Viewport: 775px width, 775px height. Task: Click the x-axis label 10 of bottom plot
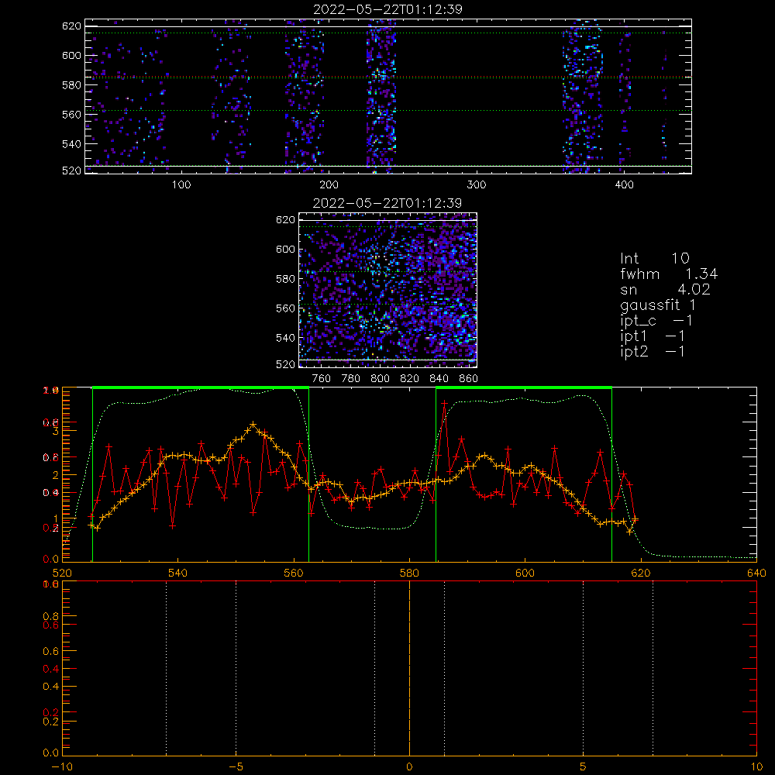click(756, 767)
